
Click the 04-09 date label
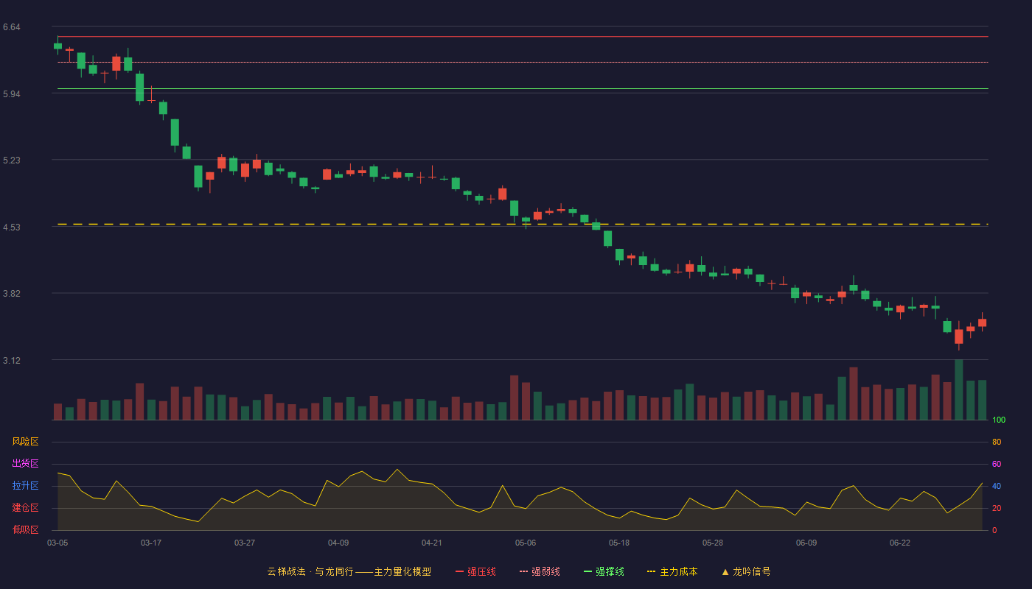point(338,543)
